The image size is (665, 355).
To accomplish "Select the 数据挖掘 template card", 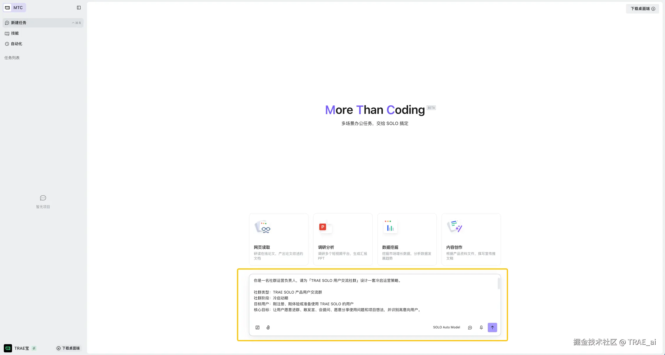I will [407, 239].
